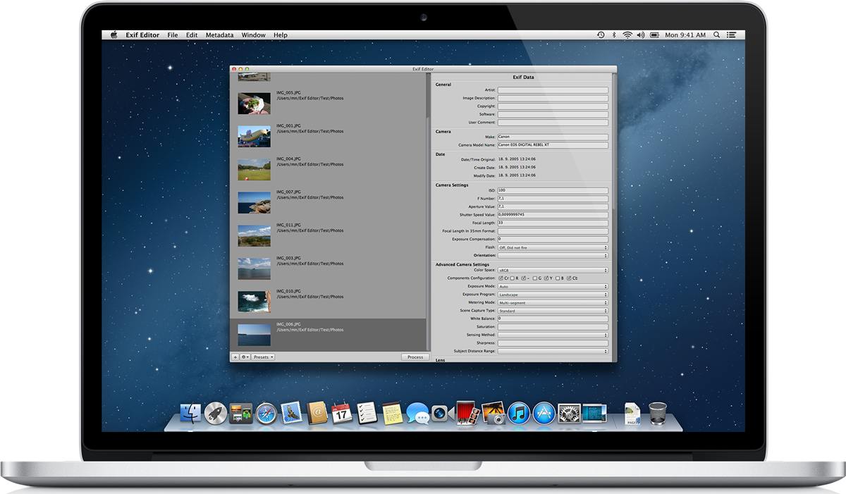Click the volume speaker menu bar icon
Viewport: 846px width, 494px height.
click(x=641, y=35)
